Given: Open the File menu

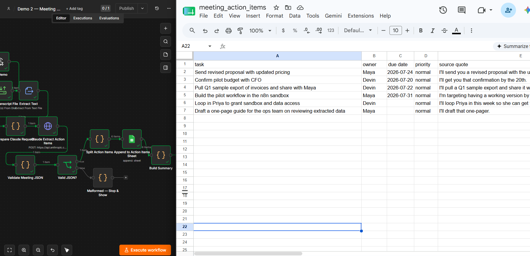Looking at the screenshot, I should point(204,16).
